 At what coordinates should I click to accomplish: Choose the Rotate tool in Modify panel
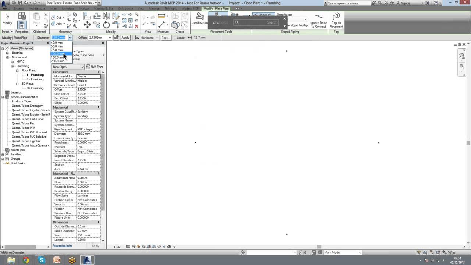106,25
